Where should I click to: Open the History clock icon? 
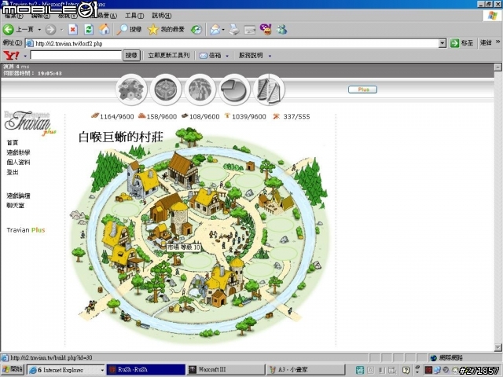tap(196, 30)
